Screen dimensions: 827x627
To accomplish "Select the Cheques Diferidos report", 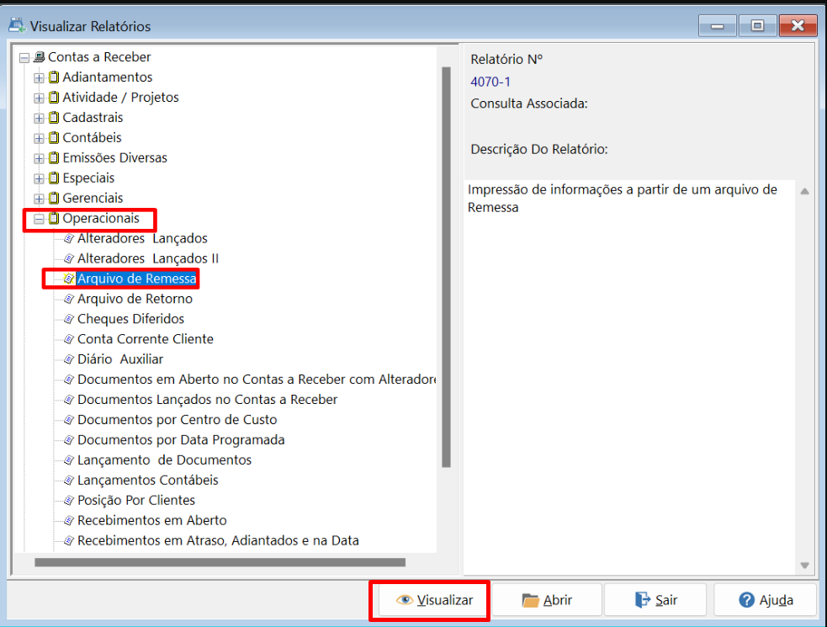I will (130, 319).
